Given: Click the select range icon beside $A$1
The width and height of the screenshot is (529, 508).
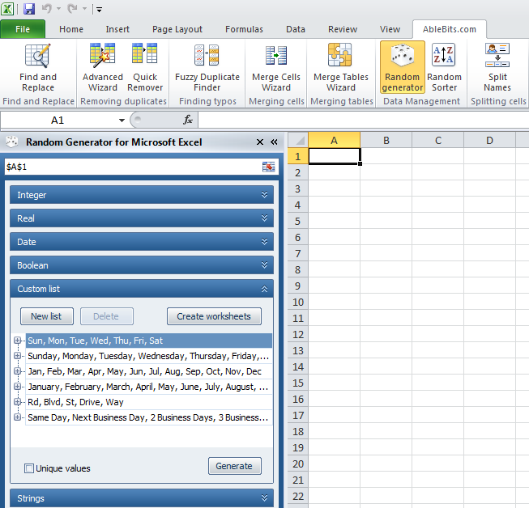Looking at the screenshot, I should (x=268, y=167).
